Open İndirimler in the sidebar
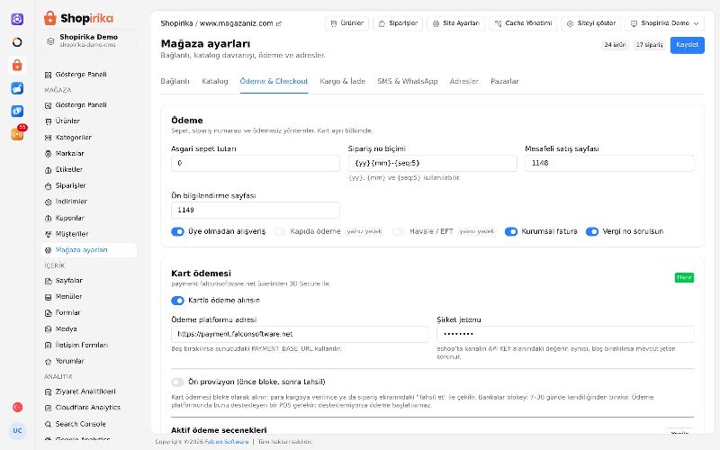The height and width of the screenshot is (450, 720). pos(89,202)
